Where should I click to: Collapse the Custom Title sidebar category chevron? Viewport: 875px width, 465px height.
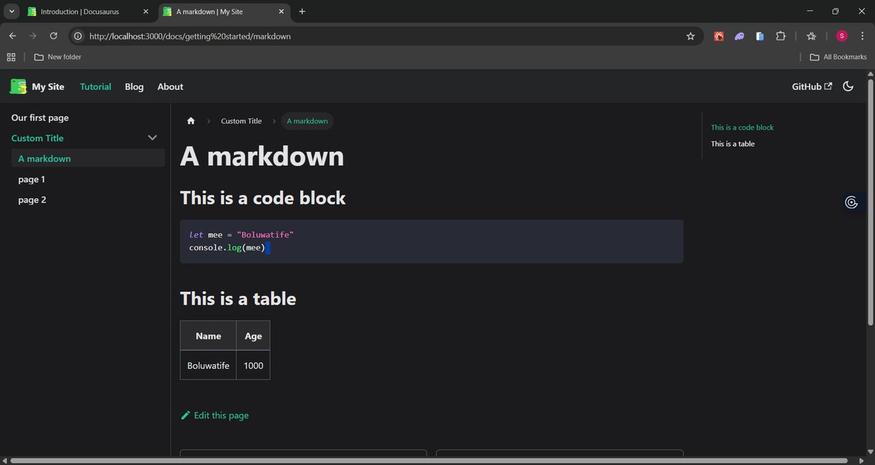pyautogui.click(x=152, y=138)
